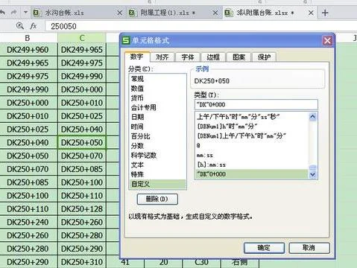
Task: Open the quick access dropdown arrow
Action: pyautogui.click(x=25, y=12)
